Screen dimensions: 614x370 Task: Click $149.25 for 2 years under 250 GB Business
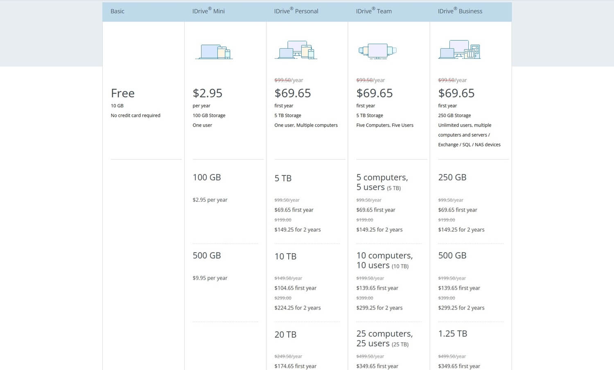[461, 230]
